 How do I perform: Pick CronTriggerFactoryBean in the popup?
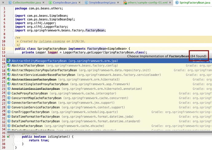(x=109, y=112)
